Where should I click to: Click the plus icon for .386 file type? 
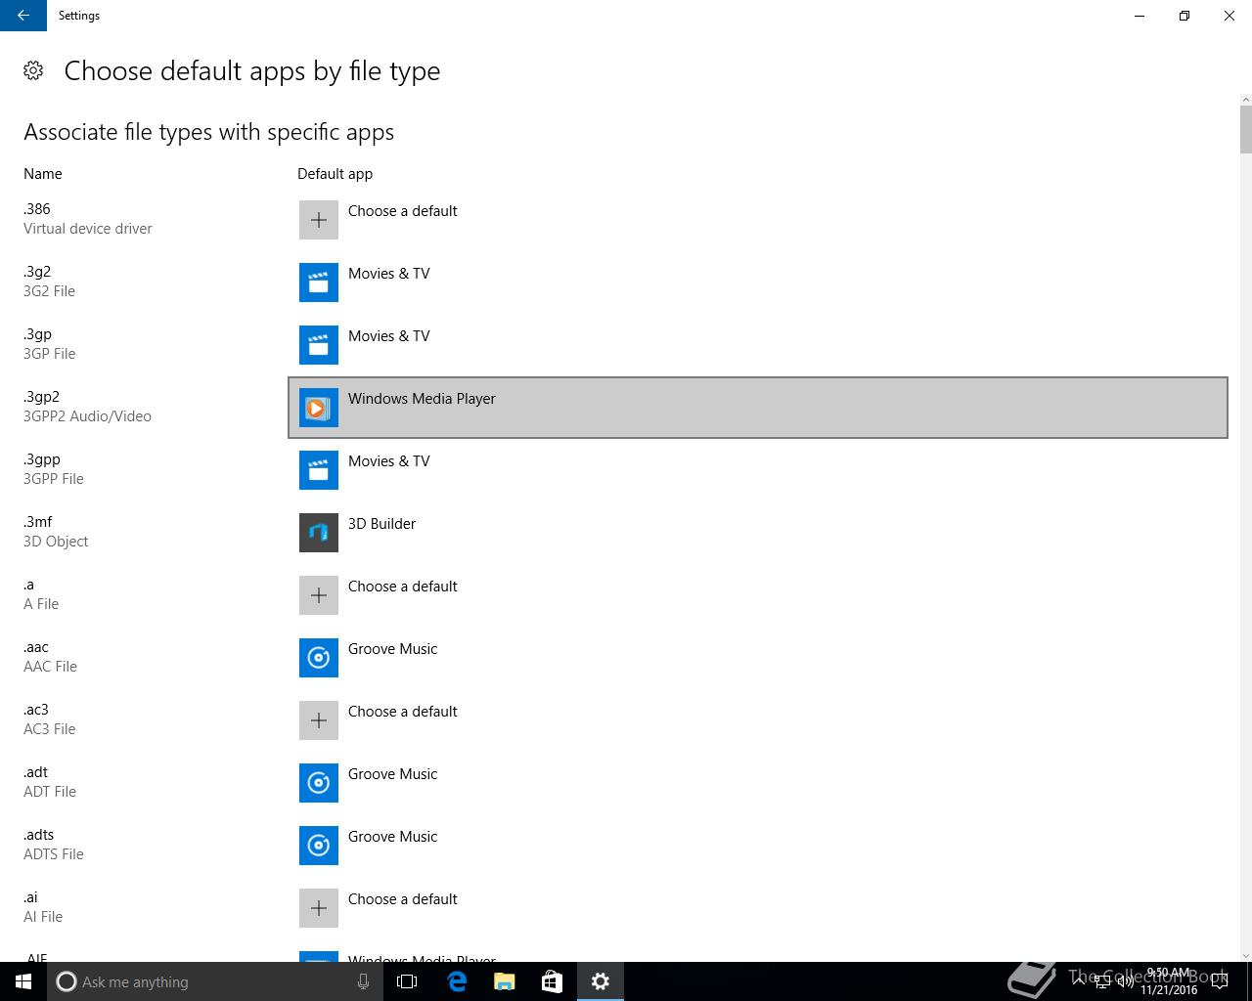tap(319, 220)
